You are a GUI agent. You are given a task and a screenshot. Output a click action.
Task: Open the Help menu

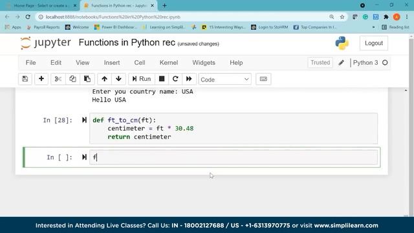(x=236, y=63)
